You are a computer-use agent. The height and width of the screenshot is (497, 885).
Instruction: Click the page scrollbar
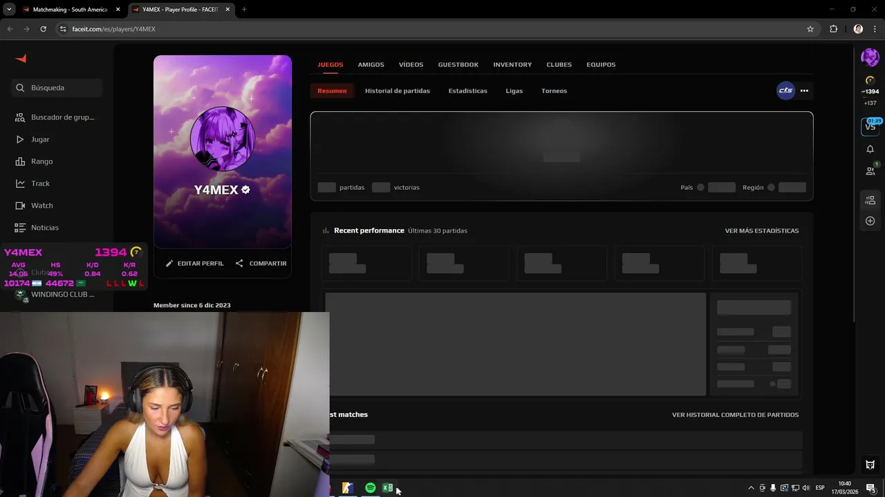855,184
